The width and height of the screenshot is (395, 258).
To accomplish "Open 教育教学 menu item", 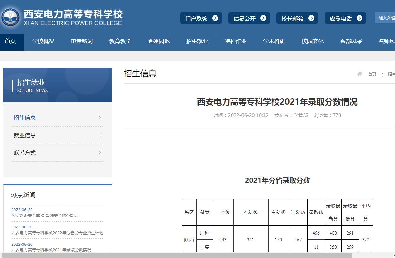I will point(120,41).
